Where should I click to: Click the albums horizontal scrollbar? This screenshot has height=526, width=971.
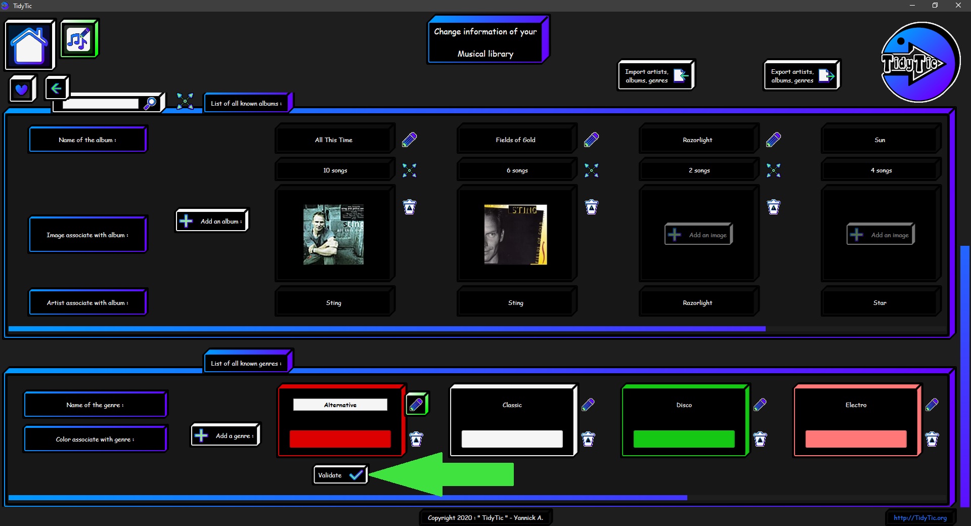pyautogui.click(x=387, y=329)
